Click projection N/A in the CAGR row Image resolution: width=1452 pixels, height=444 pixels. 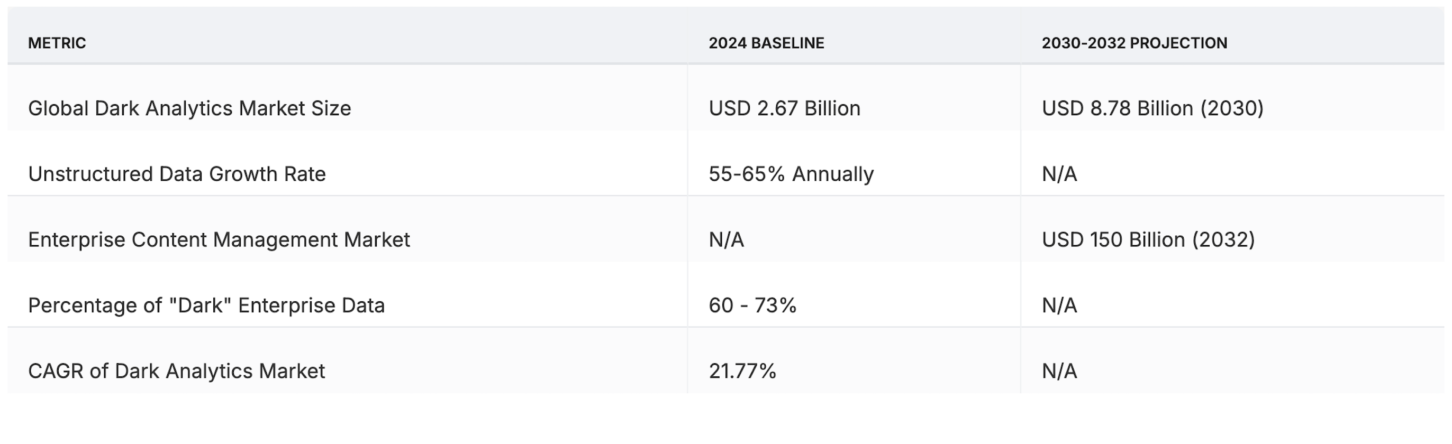pyautogui.click(x=1059, y=372)
